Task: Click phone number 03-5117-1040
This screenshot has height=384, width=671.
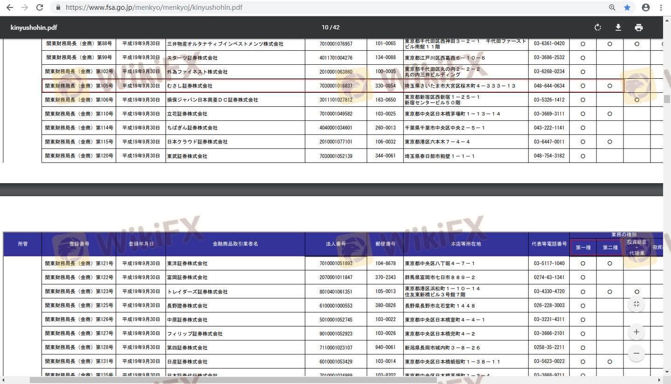Action: [x=549, y=263]
